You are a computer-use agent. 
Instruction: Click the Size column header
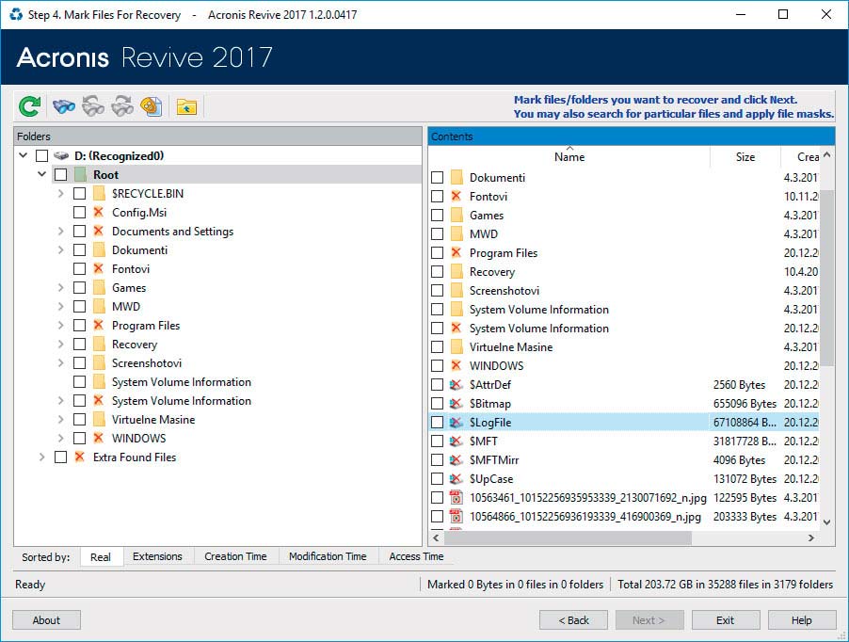pyautogui.click(x=745, y=157)
